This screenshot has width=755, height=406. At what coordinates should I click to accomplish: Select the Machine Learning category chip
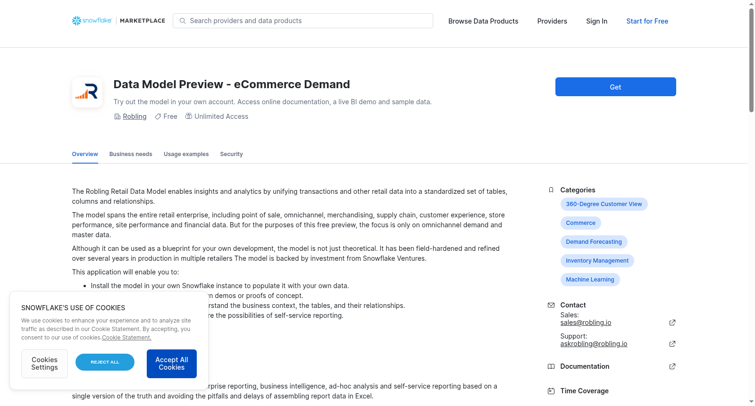click(x=590, y=280)
